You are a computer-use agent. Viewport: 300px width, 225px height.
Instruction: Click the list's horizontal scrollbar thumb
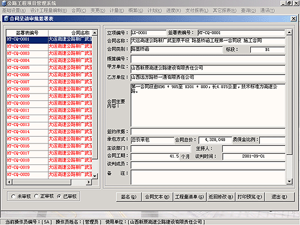click(41, 182)
